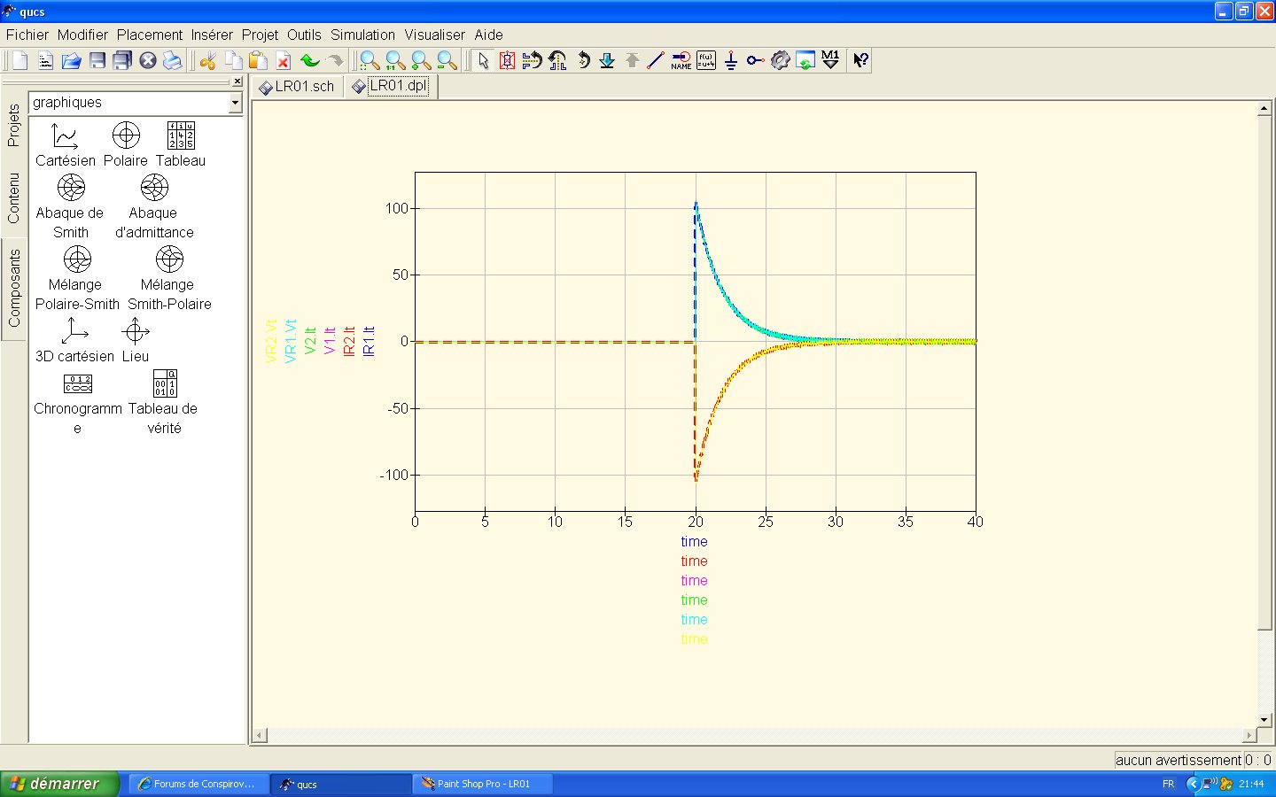The height and width of the screenshot is (797, 1276).
Task: Zoom to 1:1 scale
Action: [395, 60]
